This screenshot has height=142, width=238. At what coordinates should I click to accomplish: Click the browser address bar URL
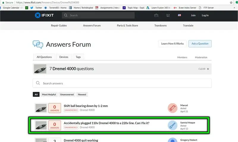[x=48, y=2]
